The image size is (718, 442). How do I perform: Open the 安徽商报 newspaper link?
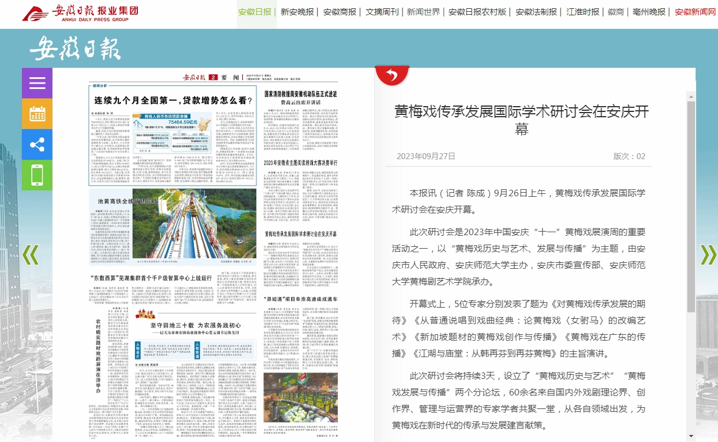(340, 12)
